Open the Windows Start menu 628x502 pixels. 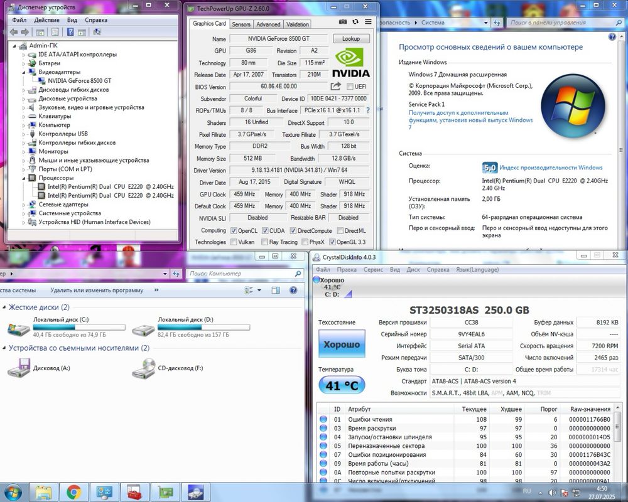click(13, 492)
